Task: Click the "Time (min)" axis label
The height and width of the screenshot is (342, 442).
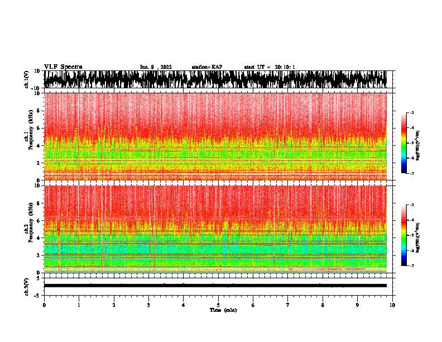Action: [x=223, y=310]
